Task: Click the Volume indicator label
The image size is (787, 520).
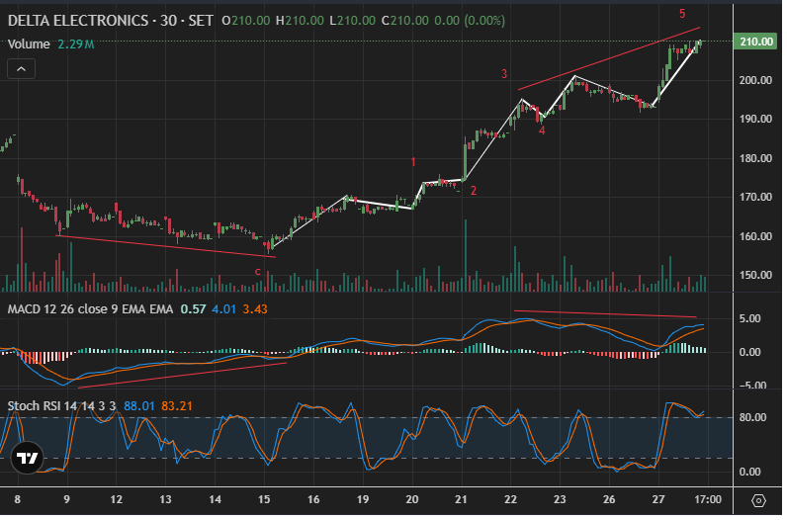Action: point(29,44)
